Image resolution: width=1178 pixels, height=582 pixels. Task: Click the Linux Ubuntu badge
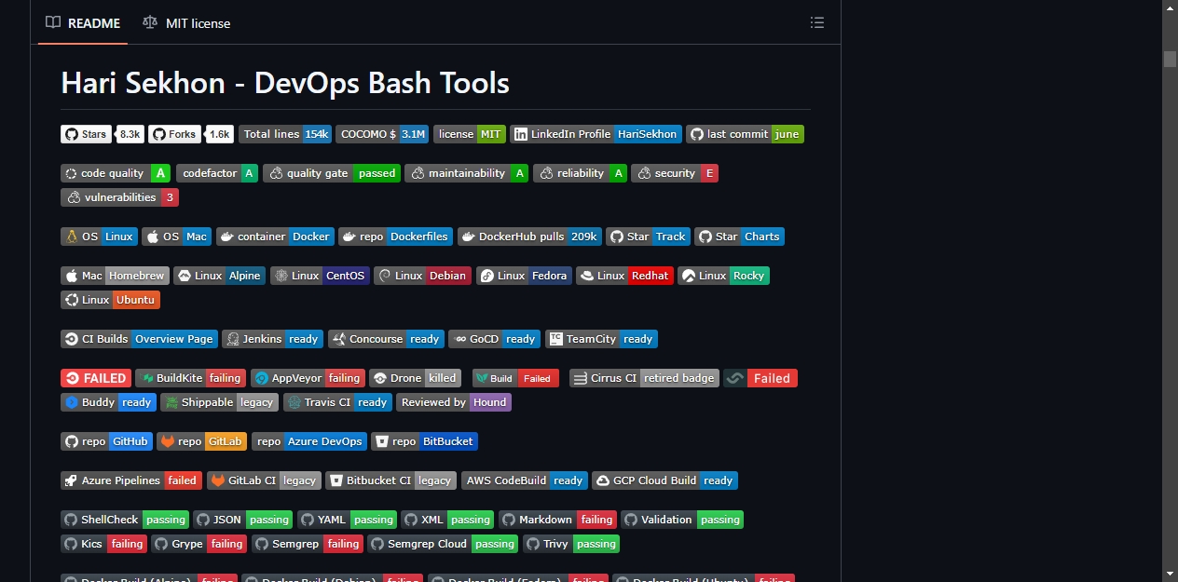pos(110,300)
